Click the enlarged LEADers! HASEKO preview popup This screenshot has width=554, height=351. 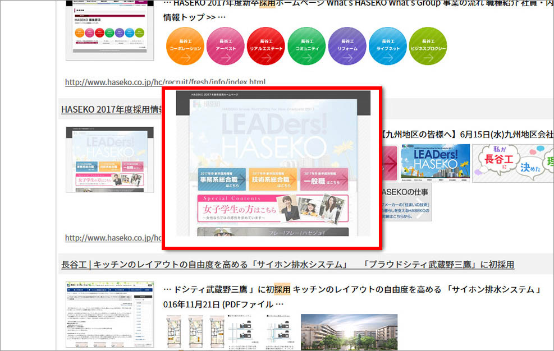click(x=273, y=167)
